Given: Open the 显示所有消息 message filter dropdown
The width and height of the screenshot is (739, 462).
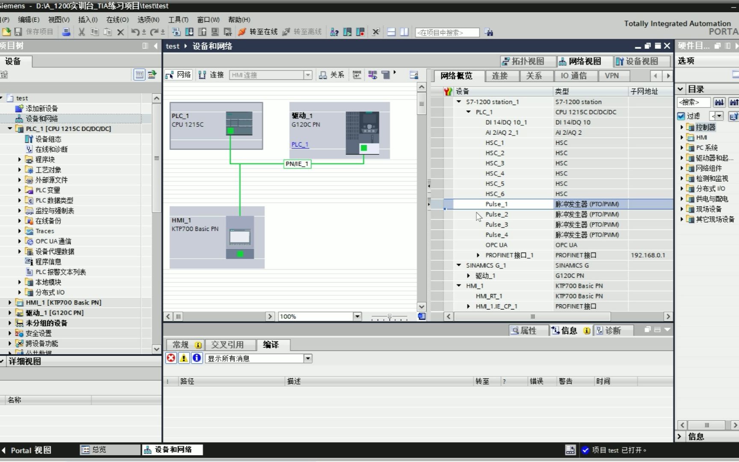Looking at the screenshot, I should click(x=308, y=358).
